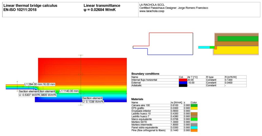Viewport: 262px width, 136px height.
Task: Click the EPS grafito yellow color swatch
Action: (194, 108)
